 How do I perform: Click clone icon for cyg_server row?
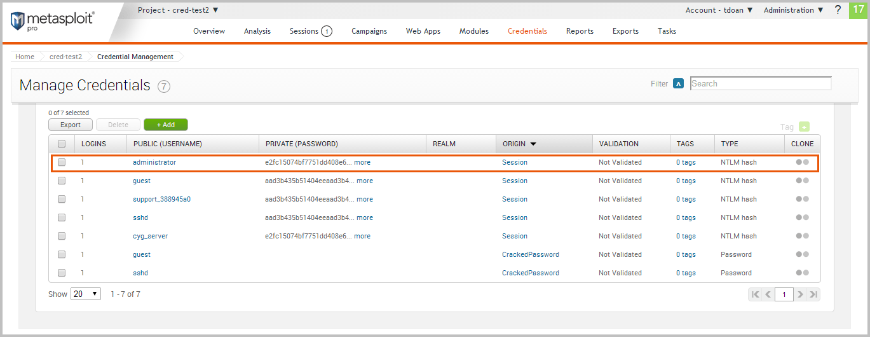[802, 236]
